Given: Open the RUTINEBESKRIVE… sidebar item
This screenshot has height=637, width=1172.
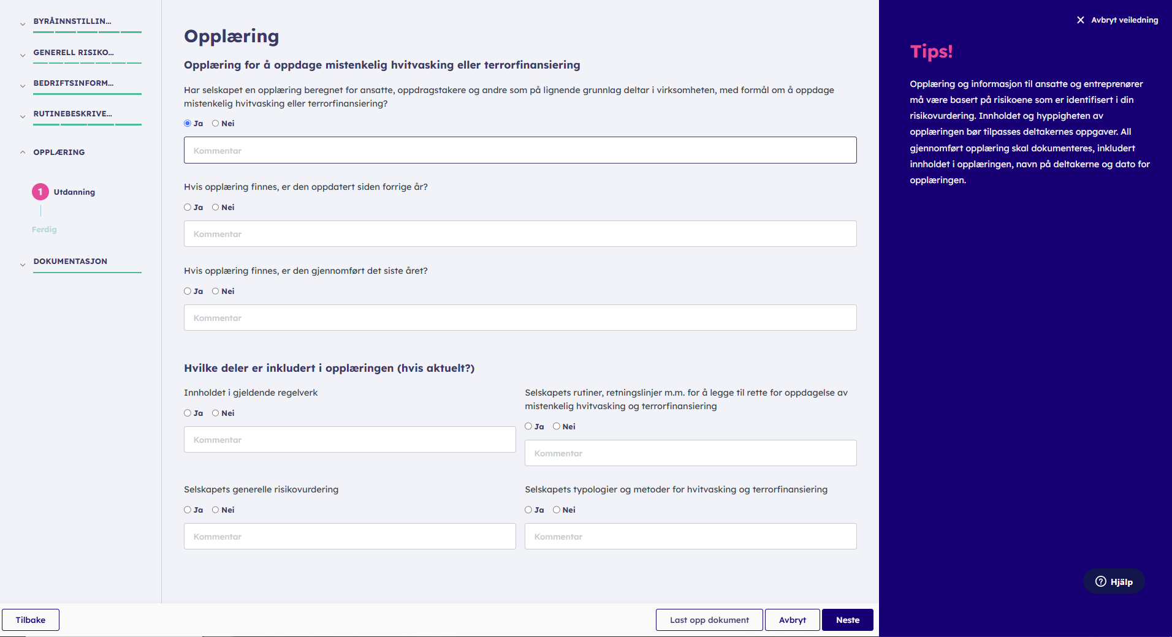Looking at the screenshot, I should (73, 114).
